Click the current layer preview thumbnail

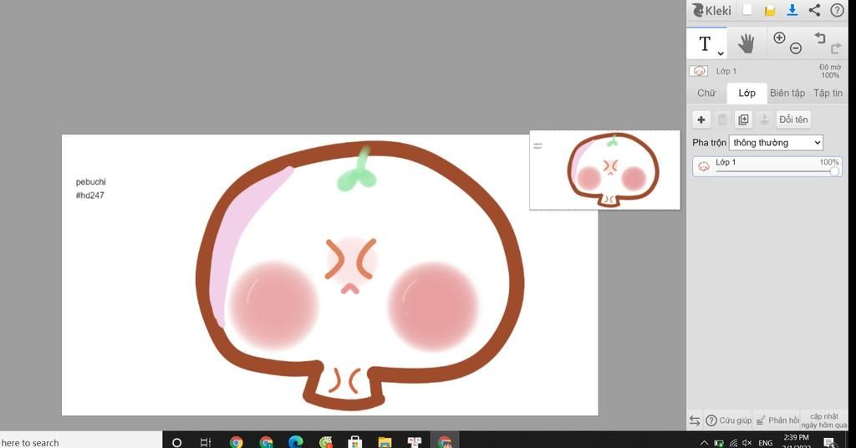tap(698, 71)
